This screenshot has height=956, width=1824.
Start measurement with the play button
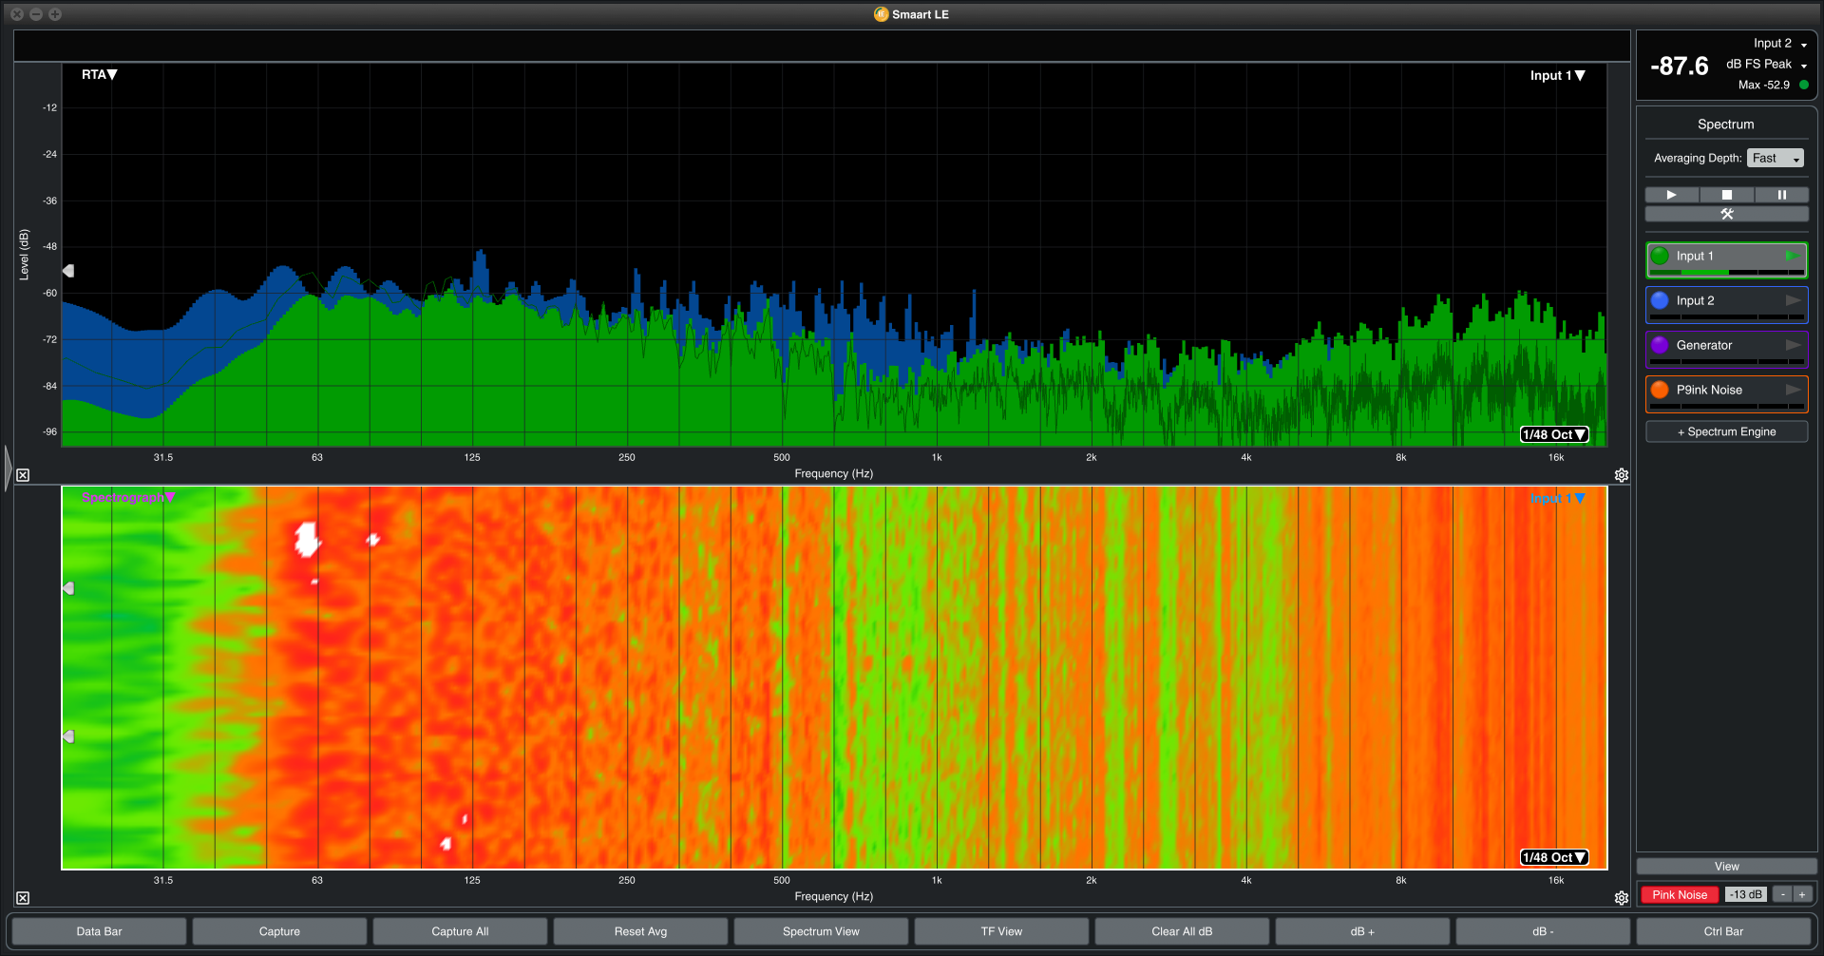coord(1671,195)
